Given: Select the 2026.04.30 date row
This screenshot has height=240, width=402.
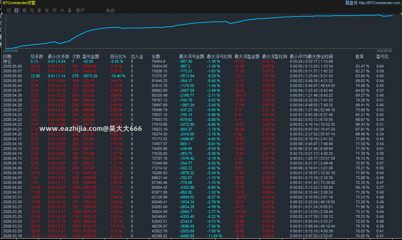Looking at the screenshot, I should [x=12, y=95].
